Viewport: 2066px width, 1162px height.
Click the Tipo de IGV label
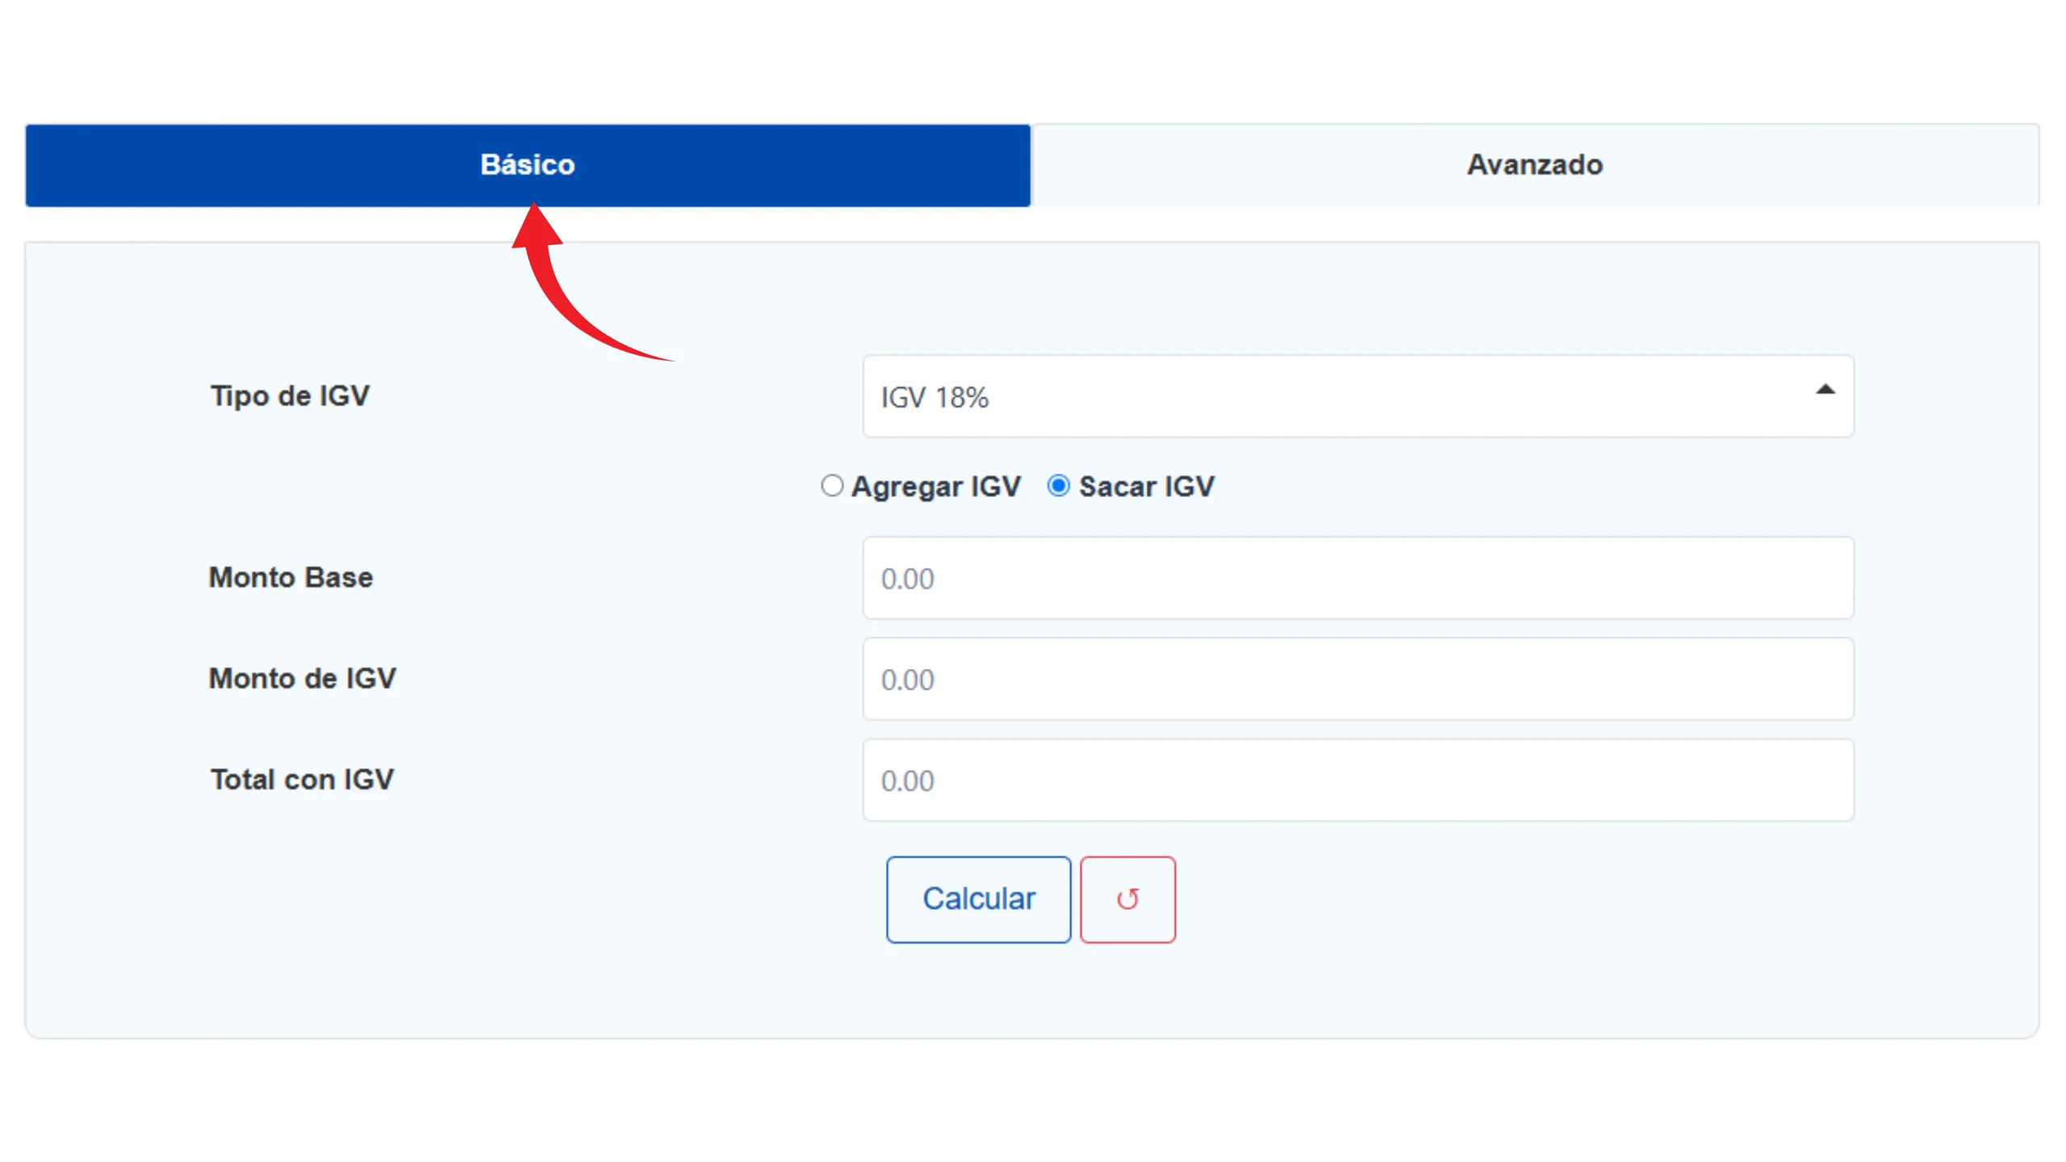coord(291,396)
